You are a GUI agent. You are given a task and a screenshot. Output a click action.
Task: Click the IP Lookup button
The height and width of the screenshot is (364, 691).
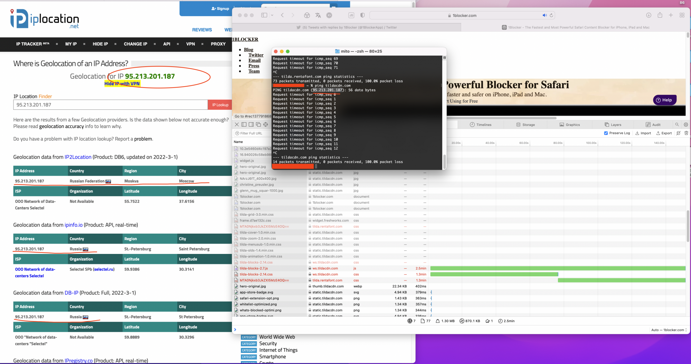click(x=220, y=105)
